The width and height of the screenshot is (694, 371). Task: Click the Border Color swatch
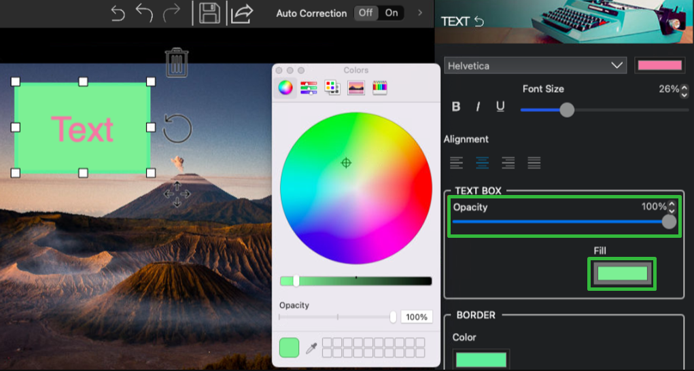tap(481, 359)
